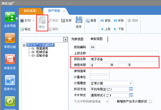Click the 上级名称 input field
Screen dimensions: 161x110
point(124,53)
